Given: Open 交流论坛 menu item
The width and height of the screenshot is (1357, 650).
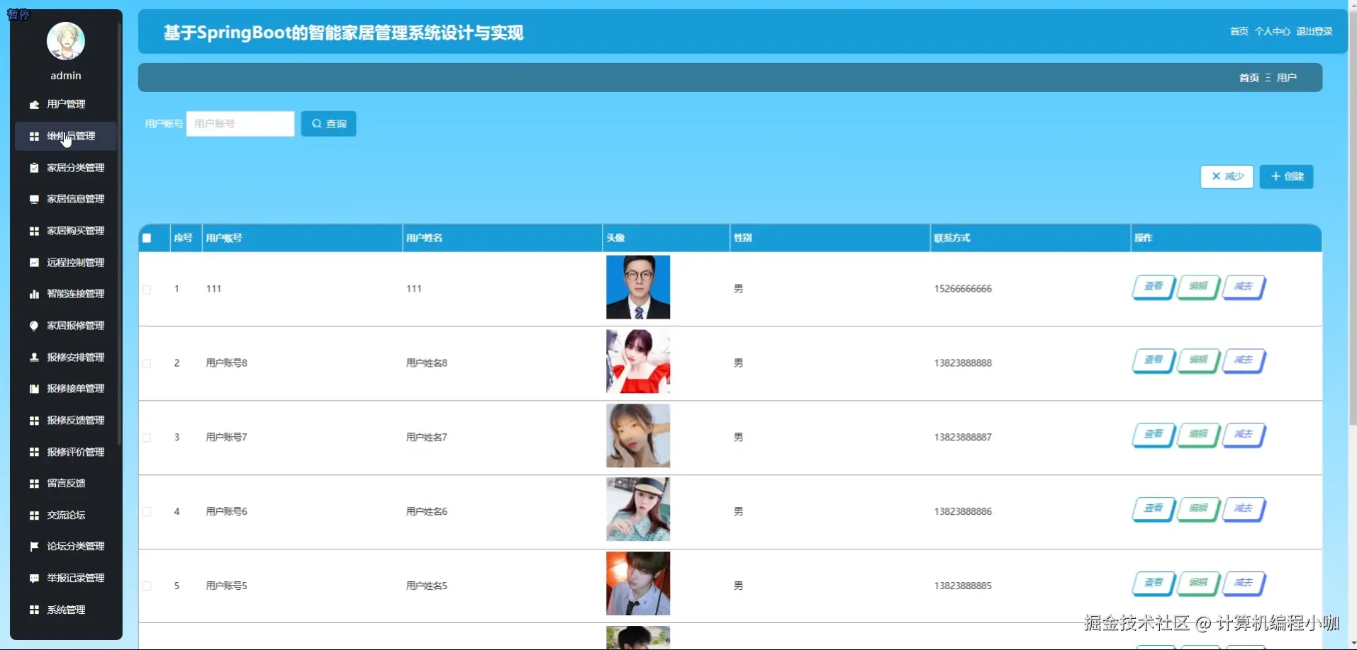Looking at the screenshot, I should (x=66, y=515).
